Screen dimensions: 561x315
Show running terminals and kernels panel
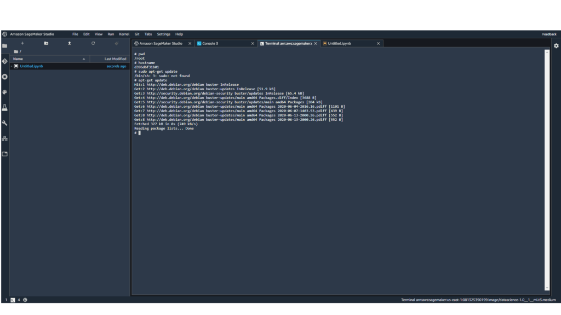(4, 77)
